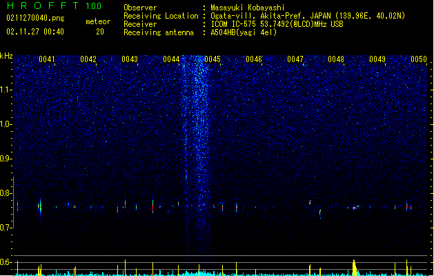The width and height of the screenshot is (434, 276).
Task: Click the Receiving Location label
Action: [161, 16]
